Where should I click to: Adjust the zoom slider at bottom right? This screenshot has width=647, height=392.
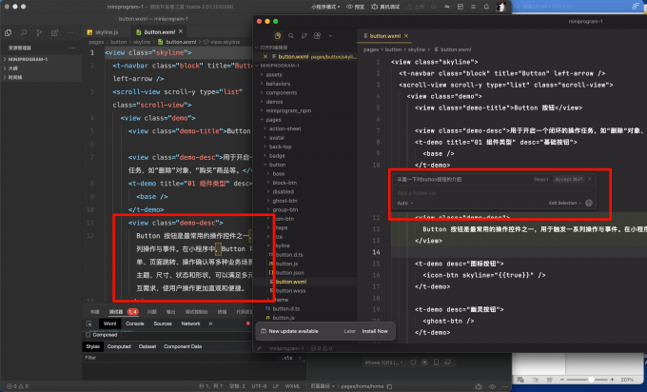591,380
